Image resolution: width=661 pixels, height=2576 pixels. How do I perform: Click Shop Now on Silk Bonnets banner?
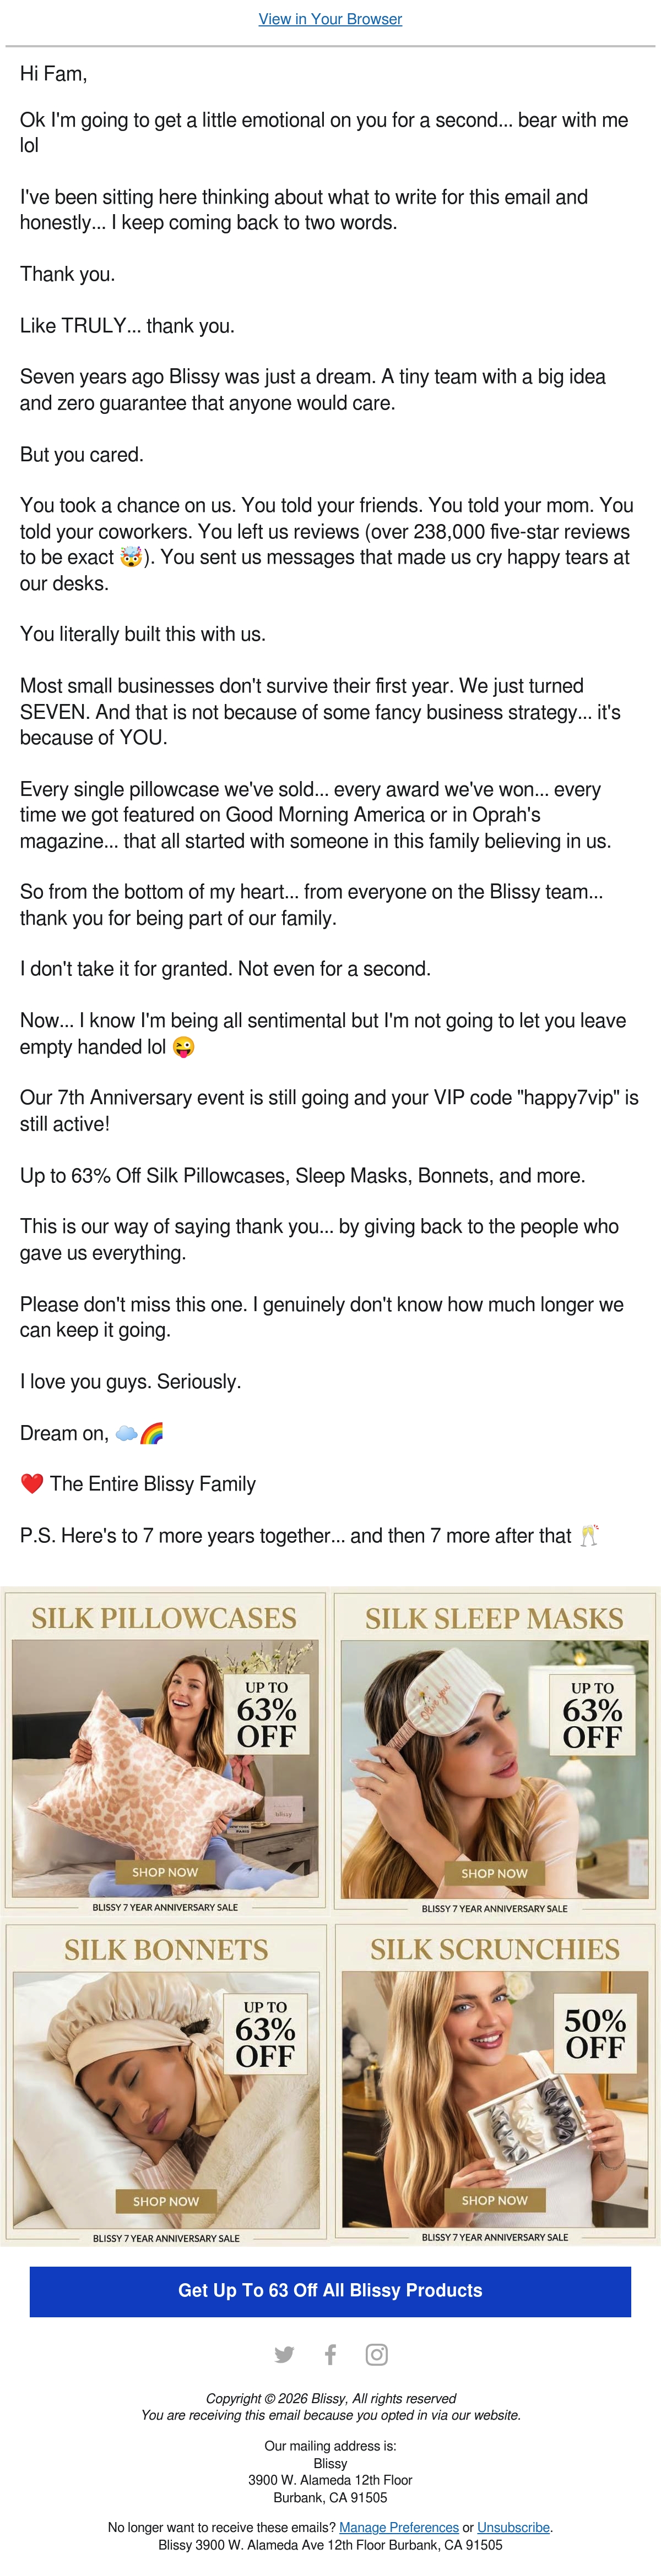166,2201
